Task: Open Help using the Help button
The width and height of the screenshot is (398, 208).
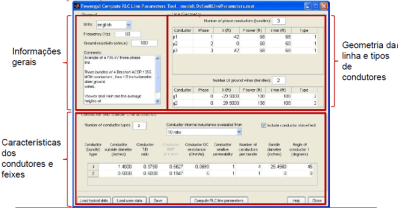Action: click(296, 200)
